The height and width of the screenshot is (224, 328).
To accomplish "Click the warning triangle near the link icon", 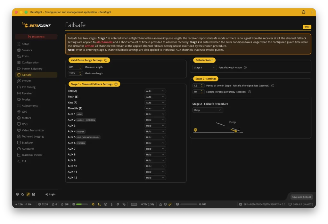I will pyautogui.click(x=160, y=204).
